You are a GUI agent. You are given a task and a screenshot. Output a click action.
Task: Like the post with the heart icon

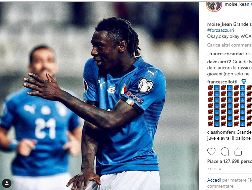coord(211,151)
